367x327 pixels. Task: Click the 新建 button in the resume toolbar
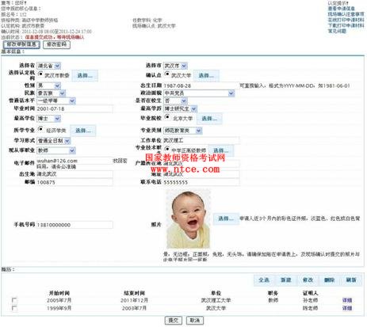(286, 279)
